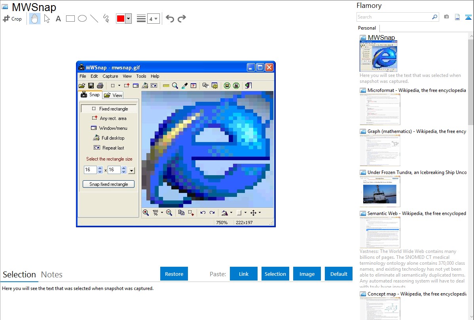This screenshot has width=474, height=320.
Task: Choose the arrow pointer tool
Action: point(47,19)
